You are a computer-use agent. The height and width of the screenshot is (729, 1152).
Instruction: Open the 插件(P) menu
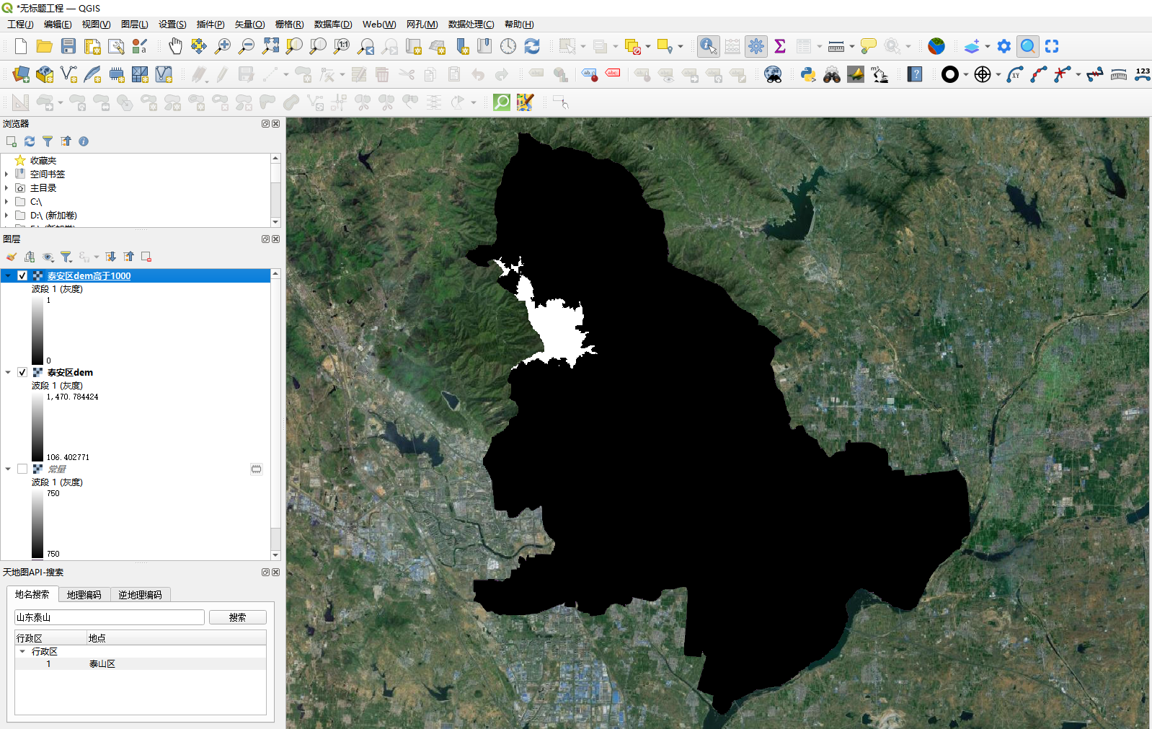(x=211, y=24)
